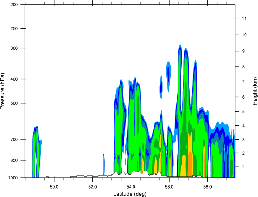The width and height of the screenshot is (258, 197).
Task: Pick the height label 4
Action: coord(243,126)
